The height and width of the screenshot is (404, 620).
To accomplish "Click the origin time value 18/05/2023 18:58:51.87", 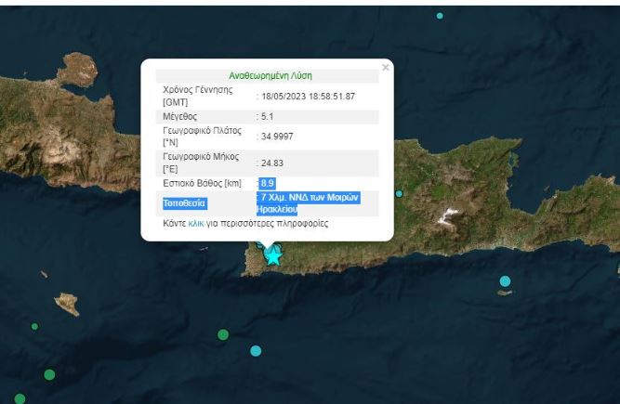I will click(308, 96).
